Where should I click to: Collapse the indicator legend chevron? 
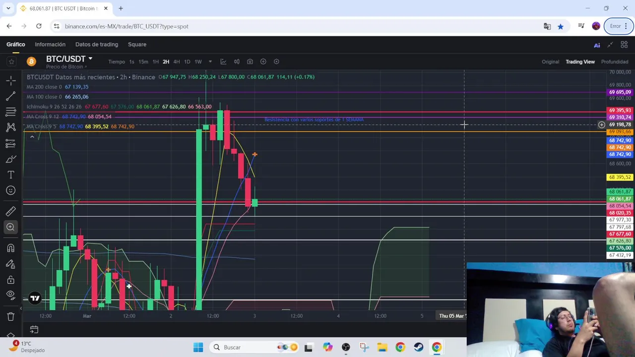click(x=32, y=137)
